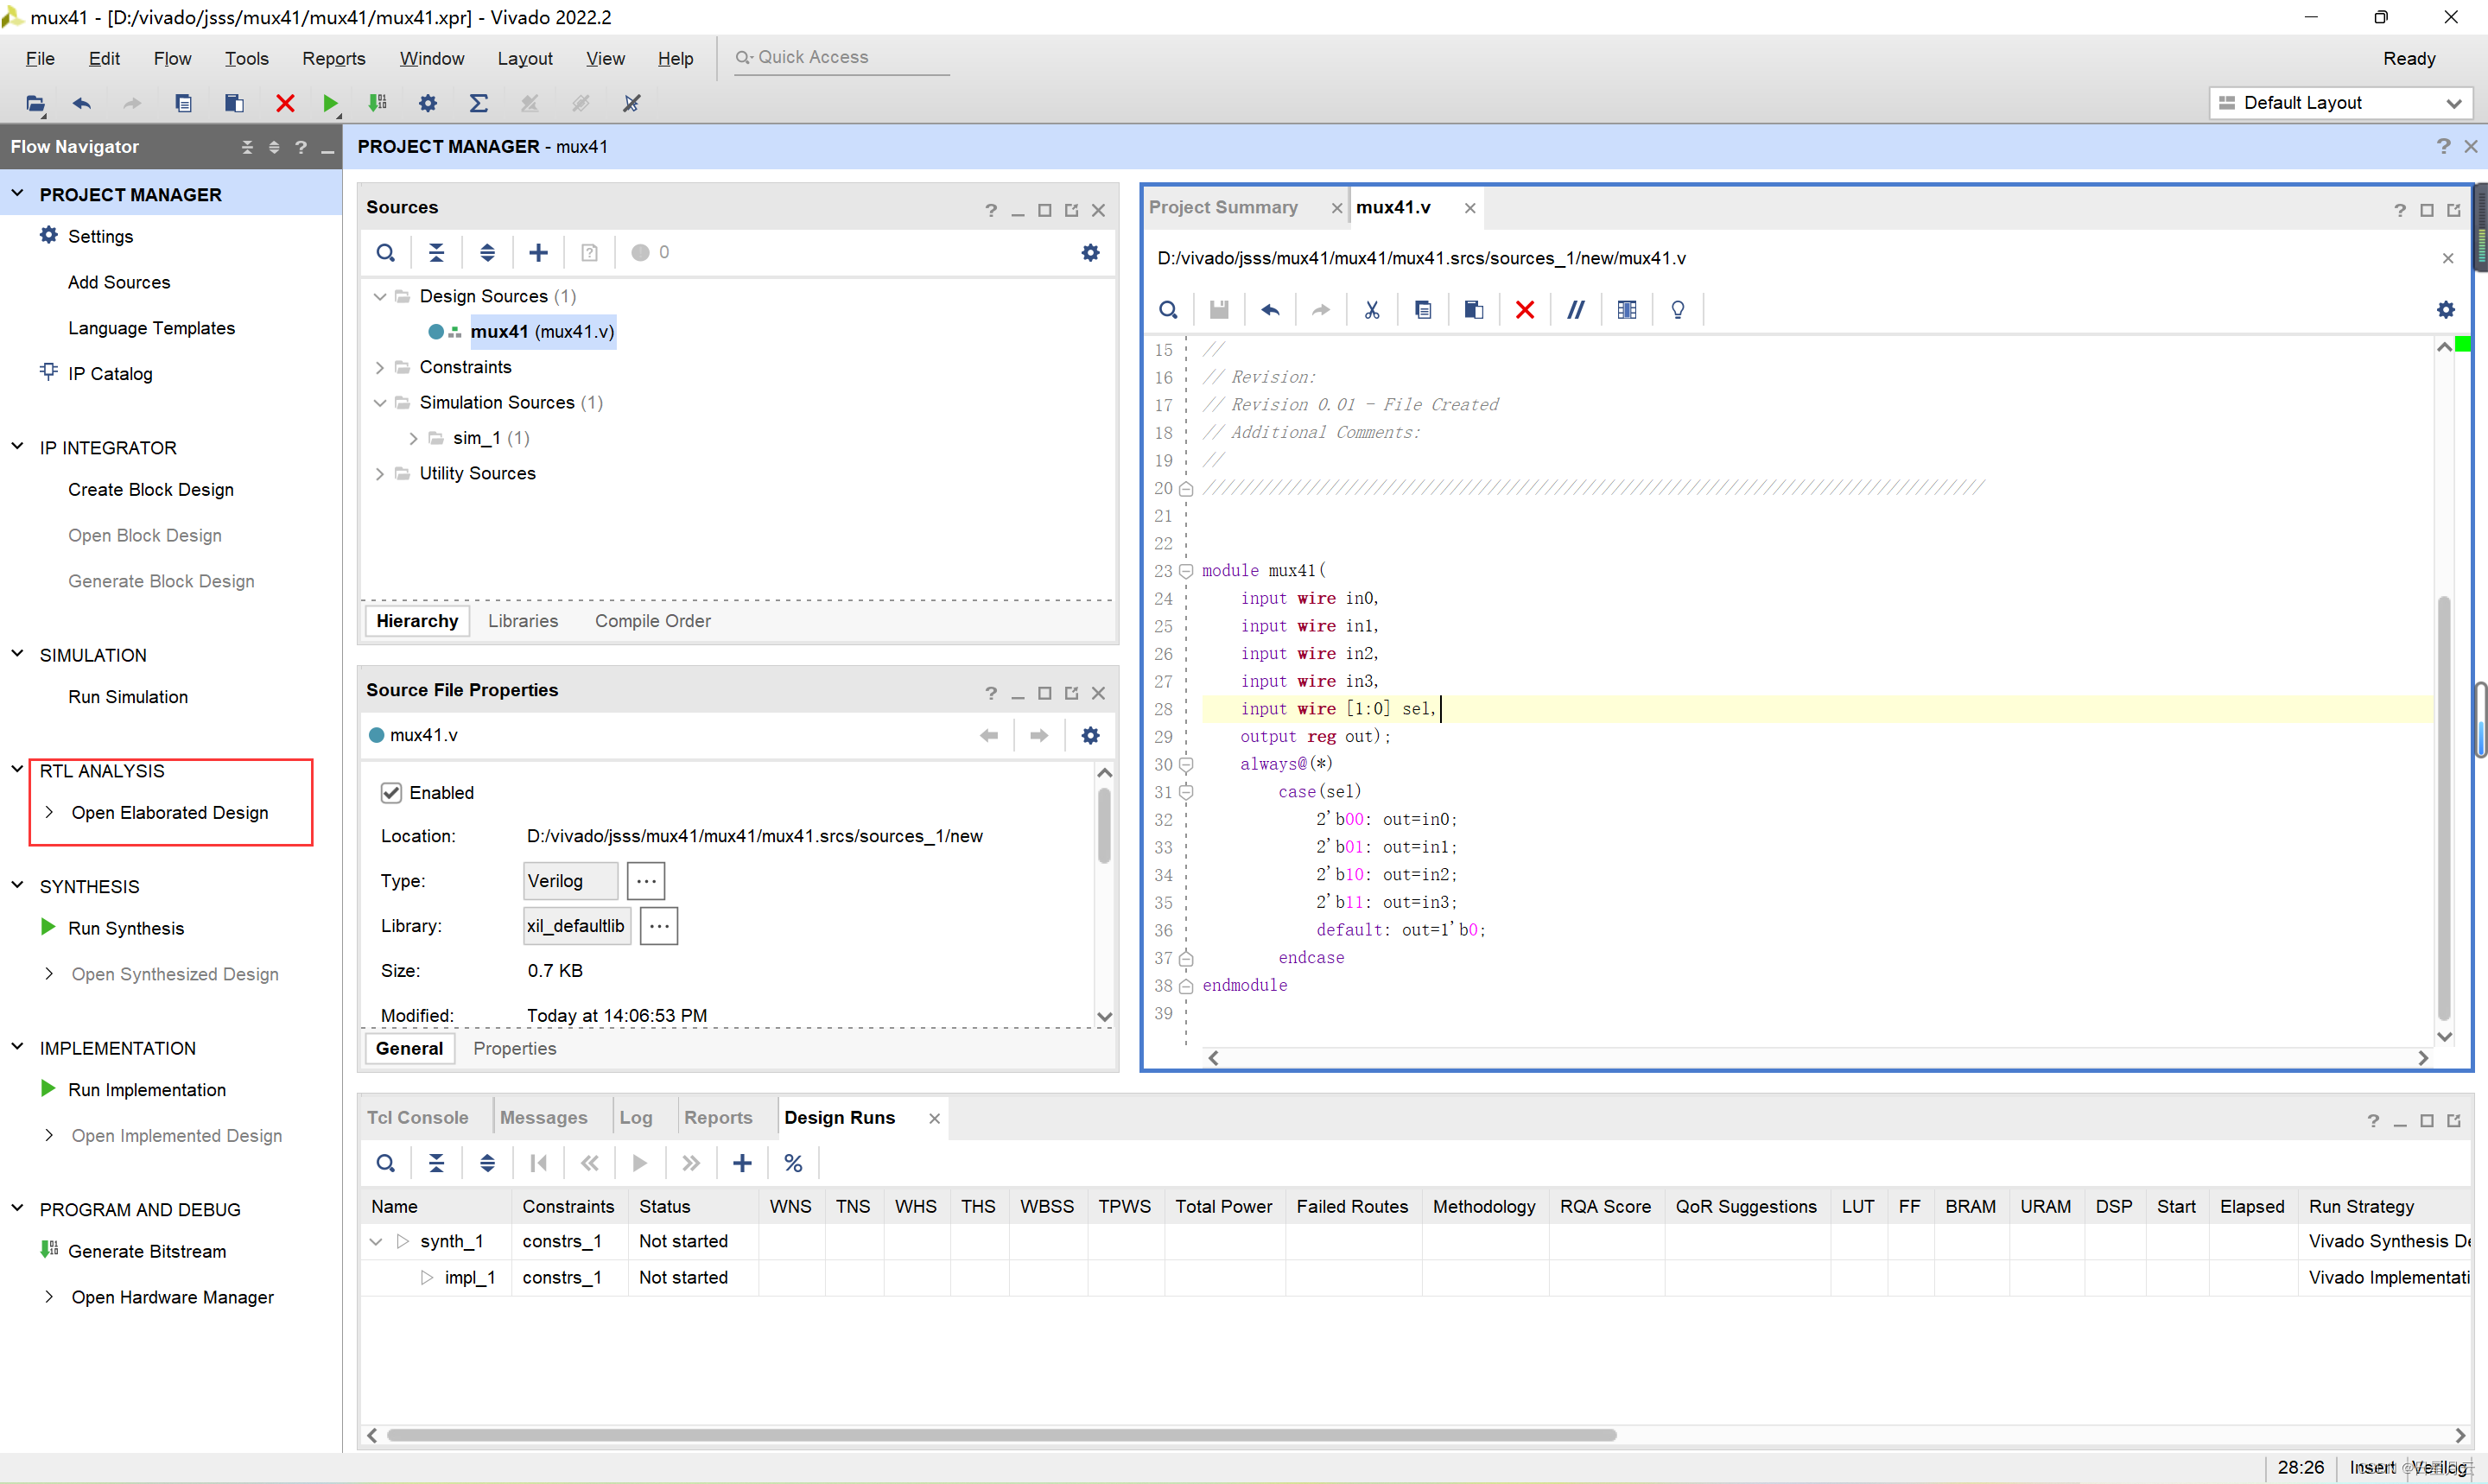
Task: Run Synthesis using the green play toolbar icon
Action: [331, 103]
